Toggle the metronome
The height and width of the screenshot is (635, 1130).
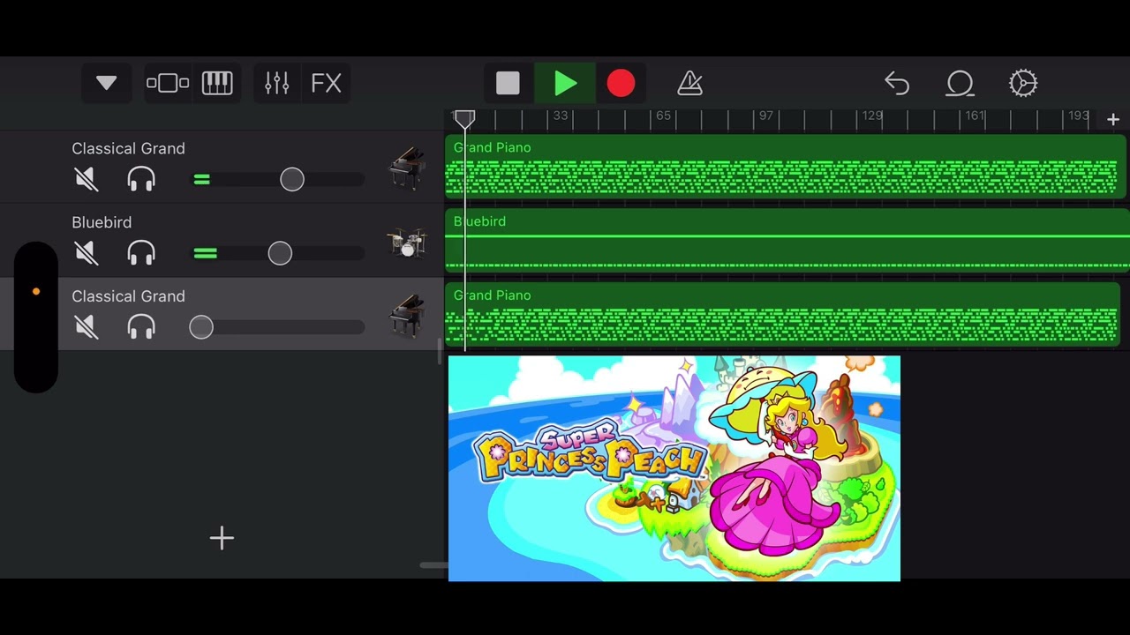(x=689, y=83)
